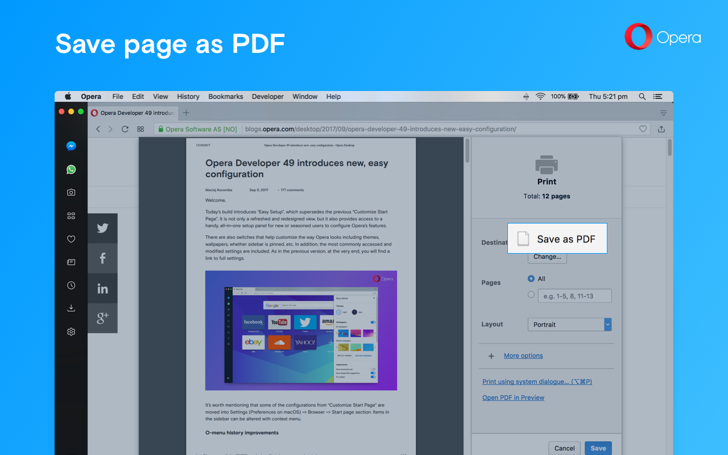Screen dimensions: 728x455
Task: Open Speed Dial grid in sidebar
Action: (x=71, y=216)
